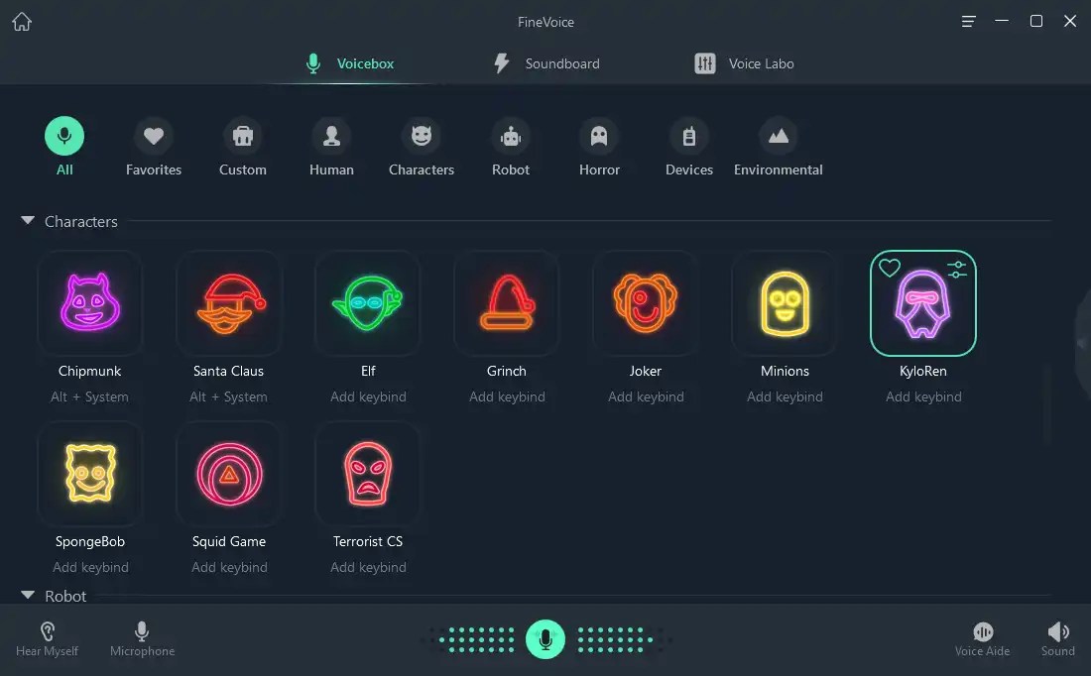Pick the SpongeBob voice

(89, 474)
